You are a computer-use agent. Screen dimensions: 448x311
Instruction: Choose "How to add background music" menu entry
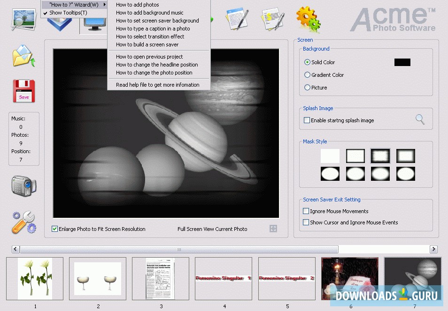pyautogui.click(x=149, y=13)
